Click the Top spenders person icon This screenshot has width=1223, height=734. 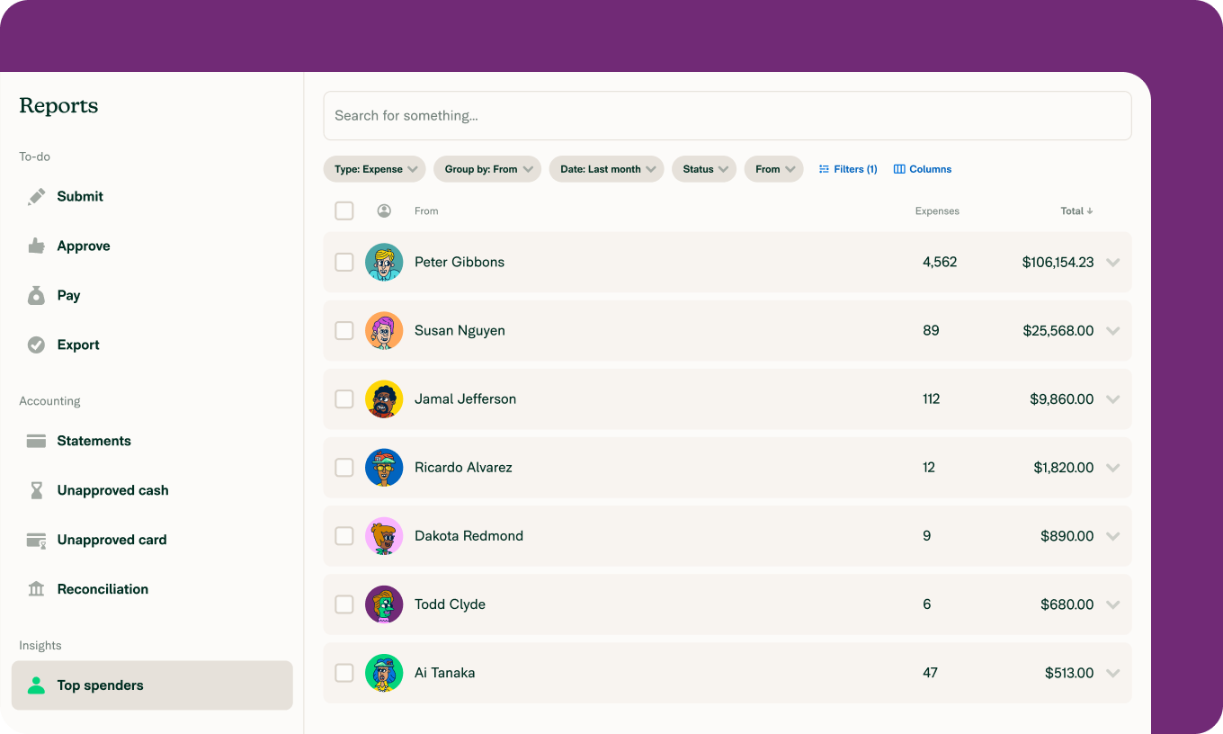coord(36,685)
